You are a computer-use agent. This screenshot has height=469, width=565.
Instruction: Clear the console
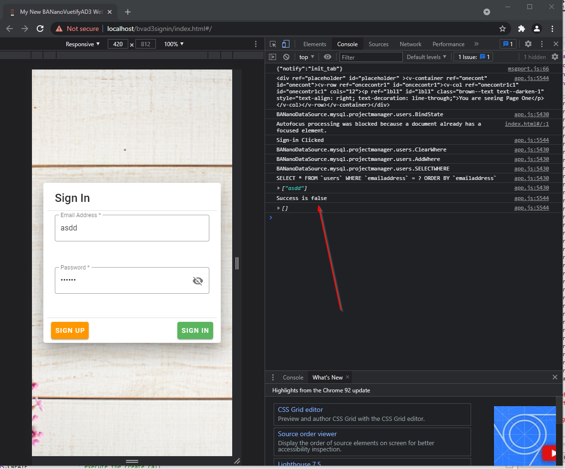coord(286,57)
